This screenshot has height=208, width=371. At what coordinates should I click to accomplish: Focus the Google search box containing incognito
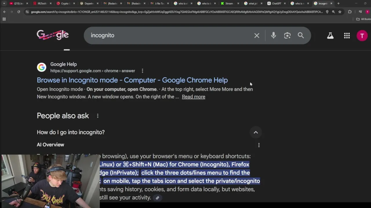click(168, 36)
